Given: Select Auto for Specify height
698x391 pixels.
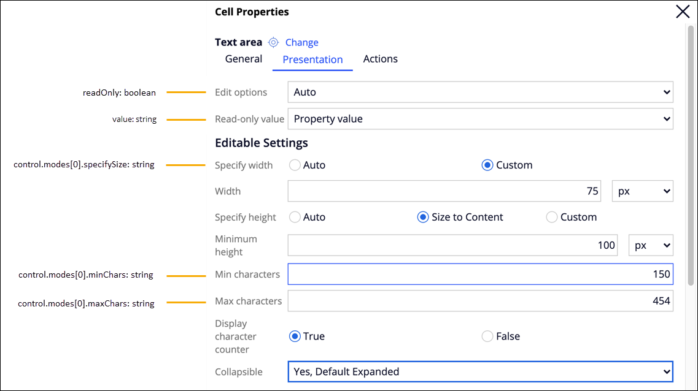Looking at the screenshot, I should [x=295, y=217].
